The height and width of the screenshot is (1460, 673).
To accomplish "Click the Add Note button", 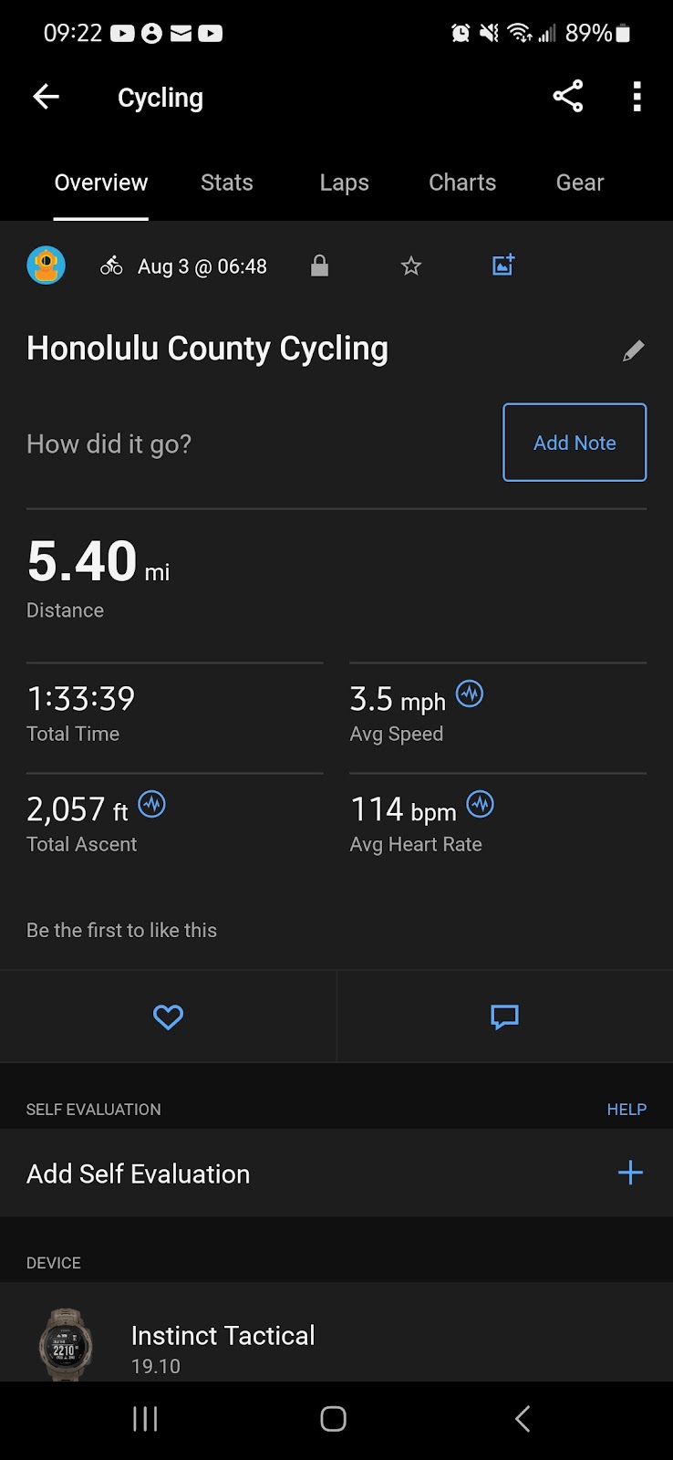I will coord(575,443).
